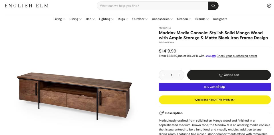Screen dimensions: 274x135
Task: Open the Outdoor category menu
Action: (140, 19)
